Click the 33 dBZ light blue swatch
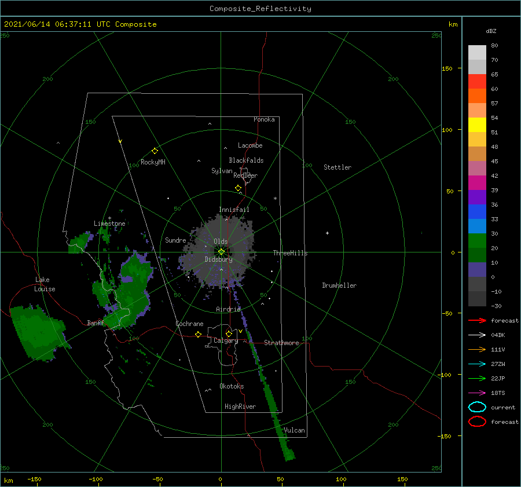Image resolution: width=521 pixels, height=487 pixels. click(477, 226)
